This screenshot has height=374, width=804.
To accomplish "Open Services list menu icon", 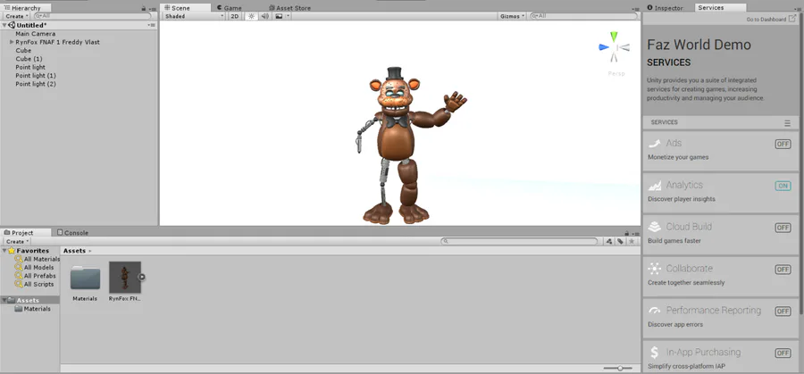I will [787, 123].
